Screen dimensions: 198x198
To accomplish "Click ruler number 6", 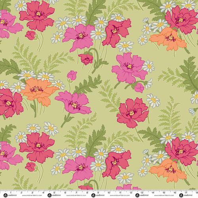I will (65, 193).
